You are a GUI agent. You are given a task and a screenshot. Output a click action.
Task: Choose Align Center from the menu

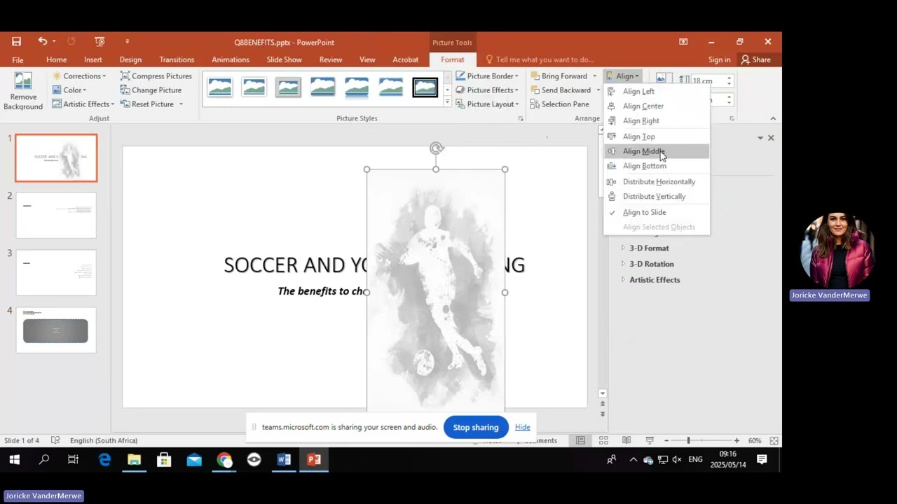coord(657,106)
